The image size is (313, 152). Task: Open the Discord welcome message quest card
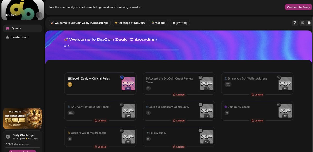click(x=100, y=137)
